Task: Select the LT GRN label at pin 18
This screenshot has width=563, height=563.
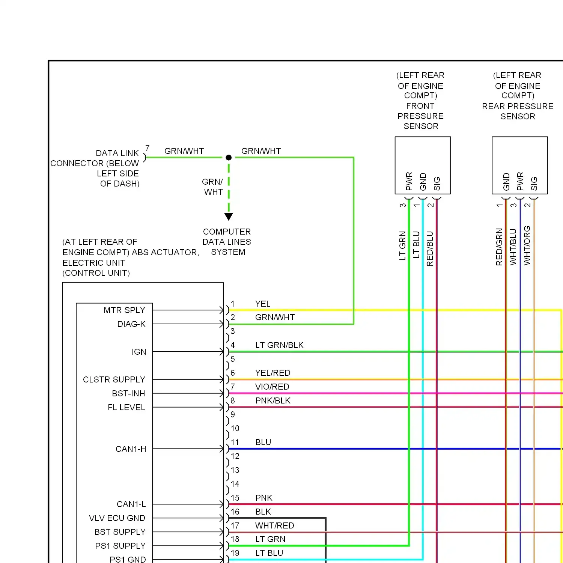Action: [270, 539]
